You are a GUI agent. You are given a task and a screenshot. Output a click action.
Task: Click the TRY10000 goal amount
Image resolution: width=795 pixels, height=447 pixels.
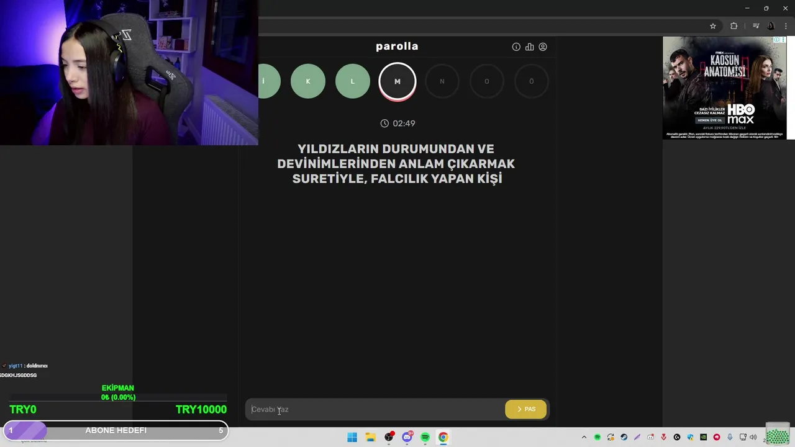(x=201, y=410)
